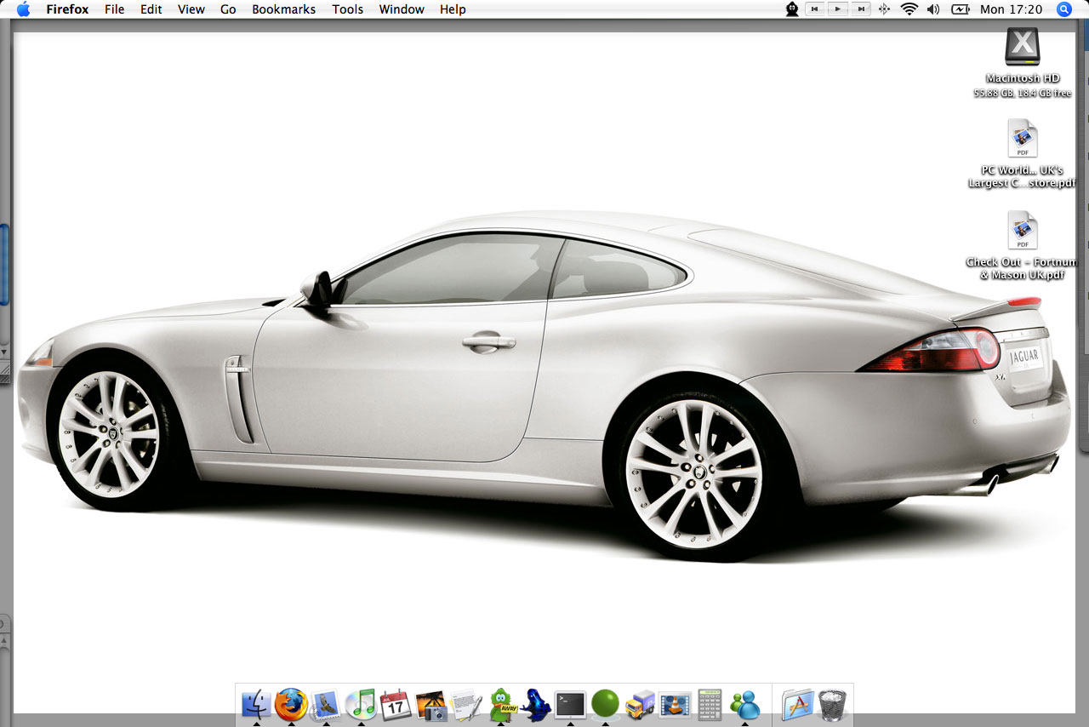Open Adium green duck icon
The image size is (1089, 727).
coord(500,705)
